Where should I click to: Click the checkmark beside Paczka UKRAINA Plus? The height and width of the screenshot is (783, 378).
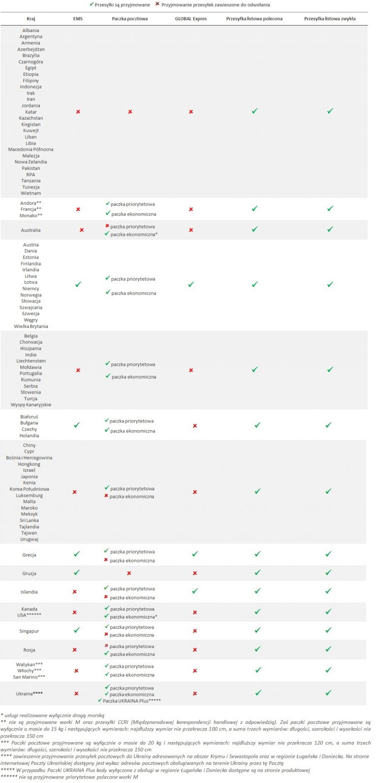pos(100,700)
